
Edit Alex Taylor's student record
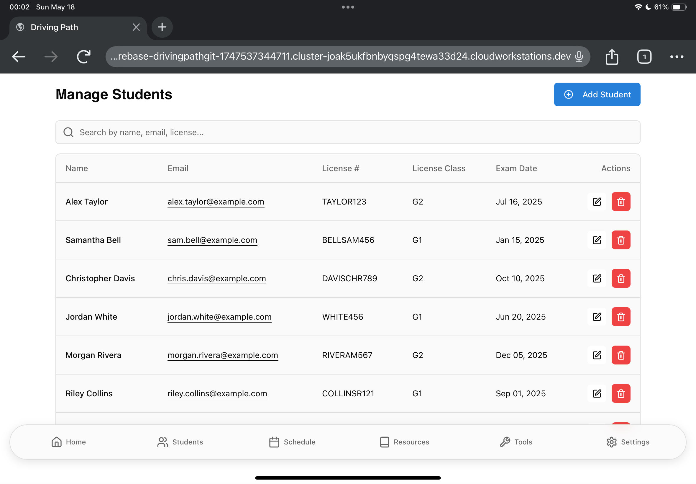click(x=596, y=201)
